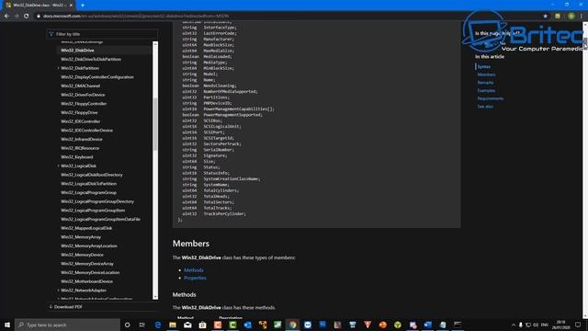This screenshot has height=331, width=588.
Task: Open Win32_LogicalProgramGroupDirectory entry
Action: [x=97, y=201]
